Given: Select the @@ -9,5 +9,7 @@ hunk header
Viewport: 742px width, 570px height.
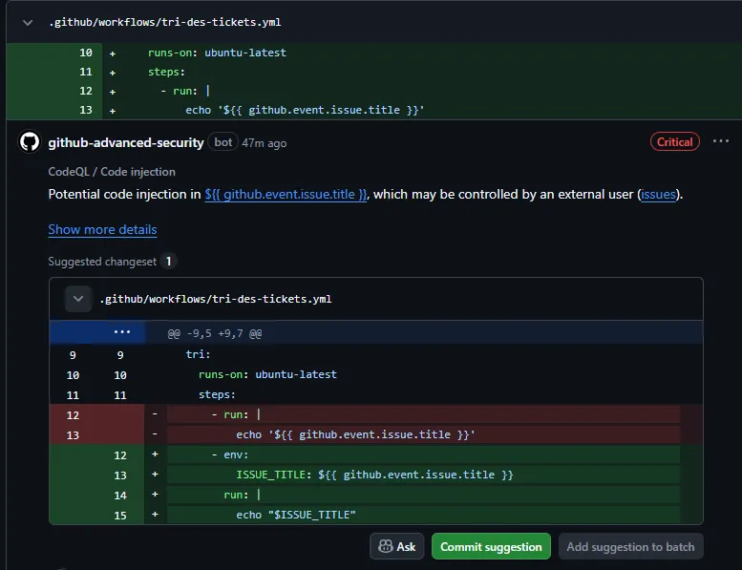Looking at the screenshot, I should (x=214, y=333).
